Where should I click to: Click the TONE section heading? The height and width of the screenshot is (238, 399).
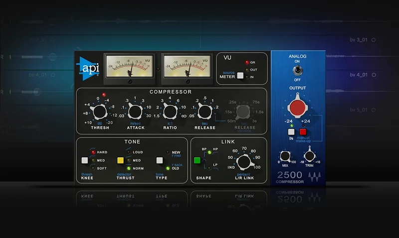(132, 142)
